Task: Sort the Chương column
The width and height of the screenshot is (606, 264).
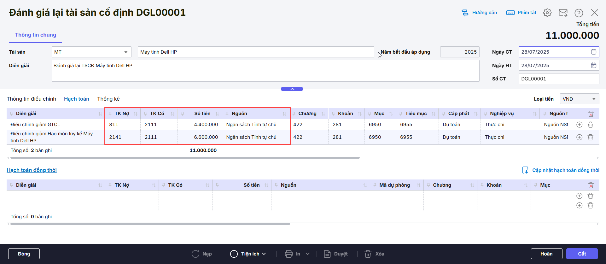Action: [323, 114]
